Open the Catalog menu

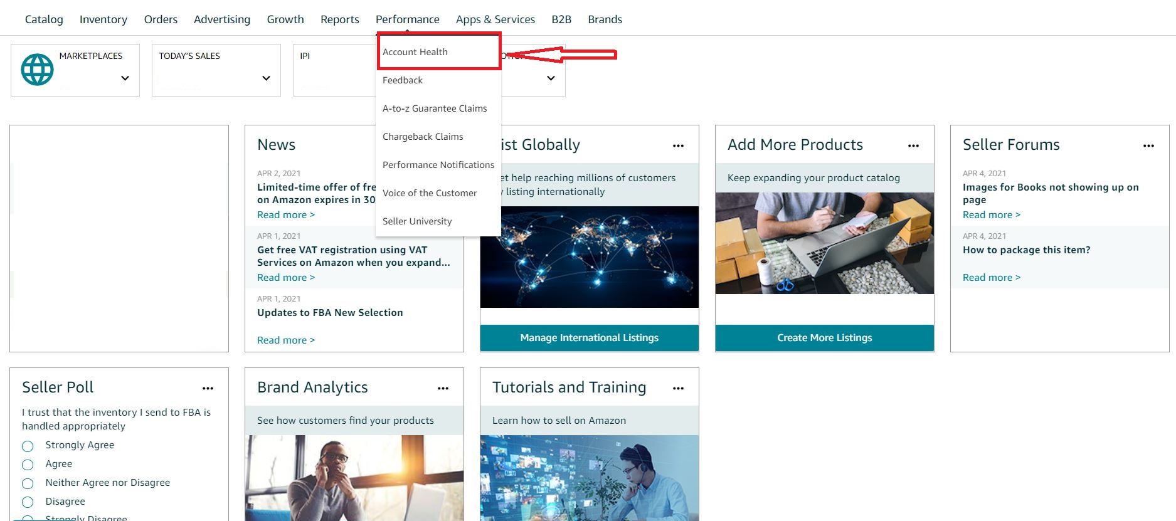[x=44, y=19]
